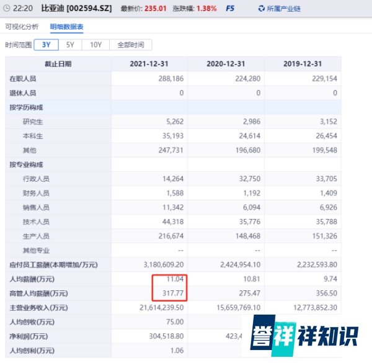
Task: Open the 所属产业链 link
Action: coord(283,9)
